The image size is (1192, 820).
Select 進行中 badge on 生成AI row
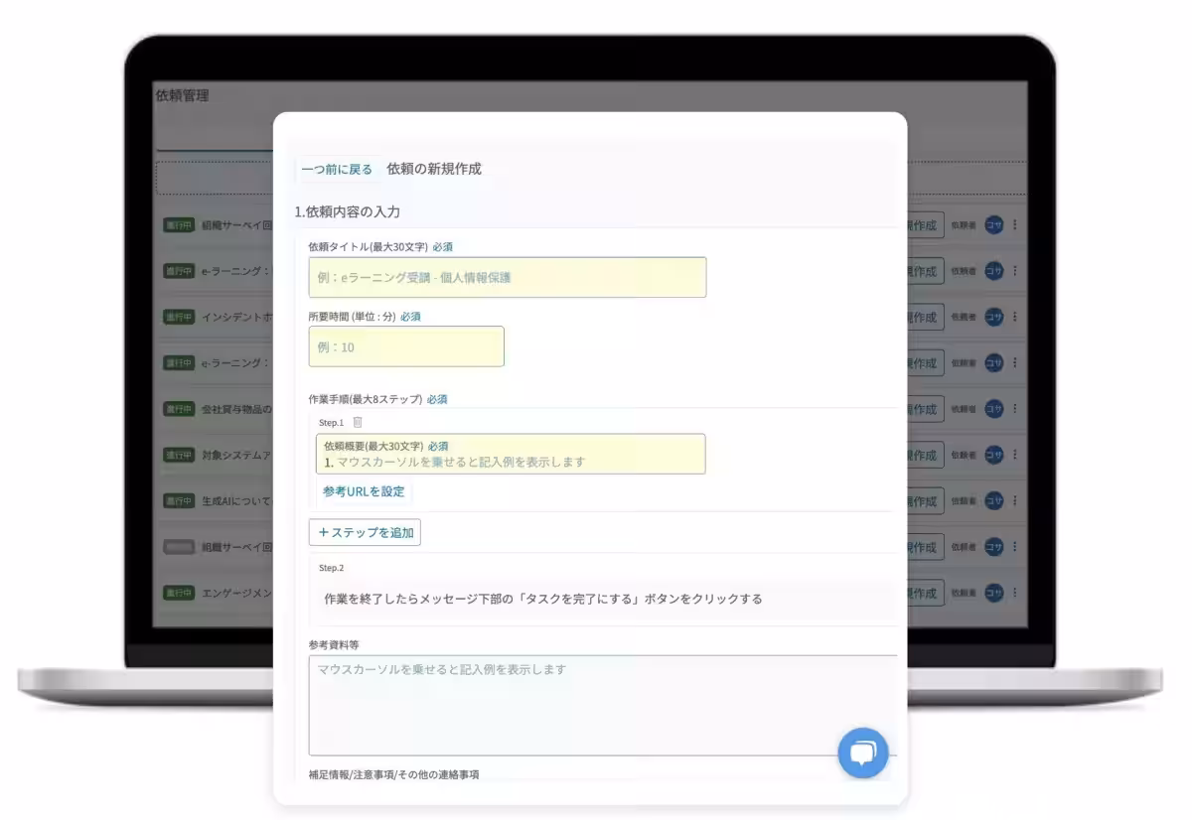tap(179, 500)
